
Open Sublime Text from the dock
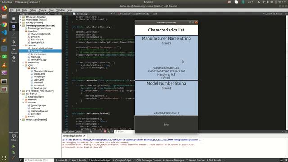tap(4, 40)
